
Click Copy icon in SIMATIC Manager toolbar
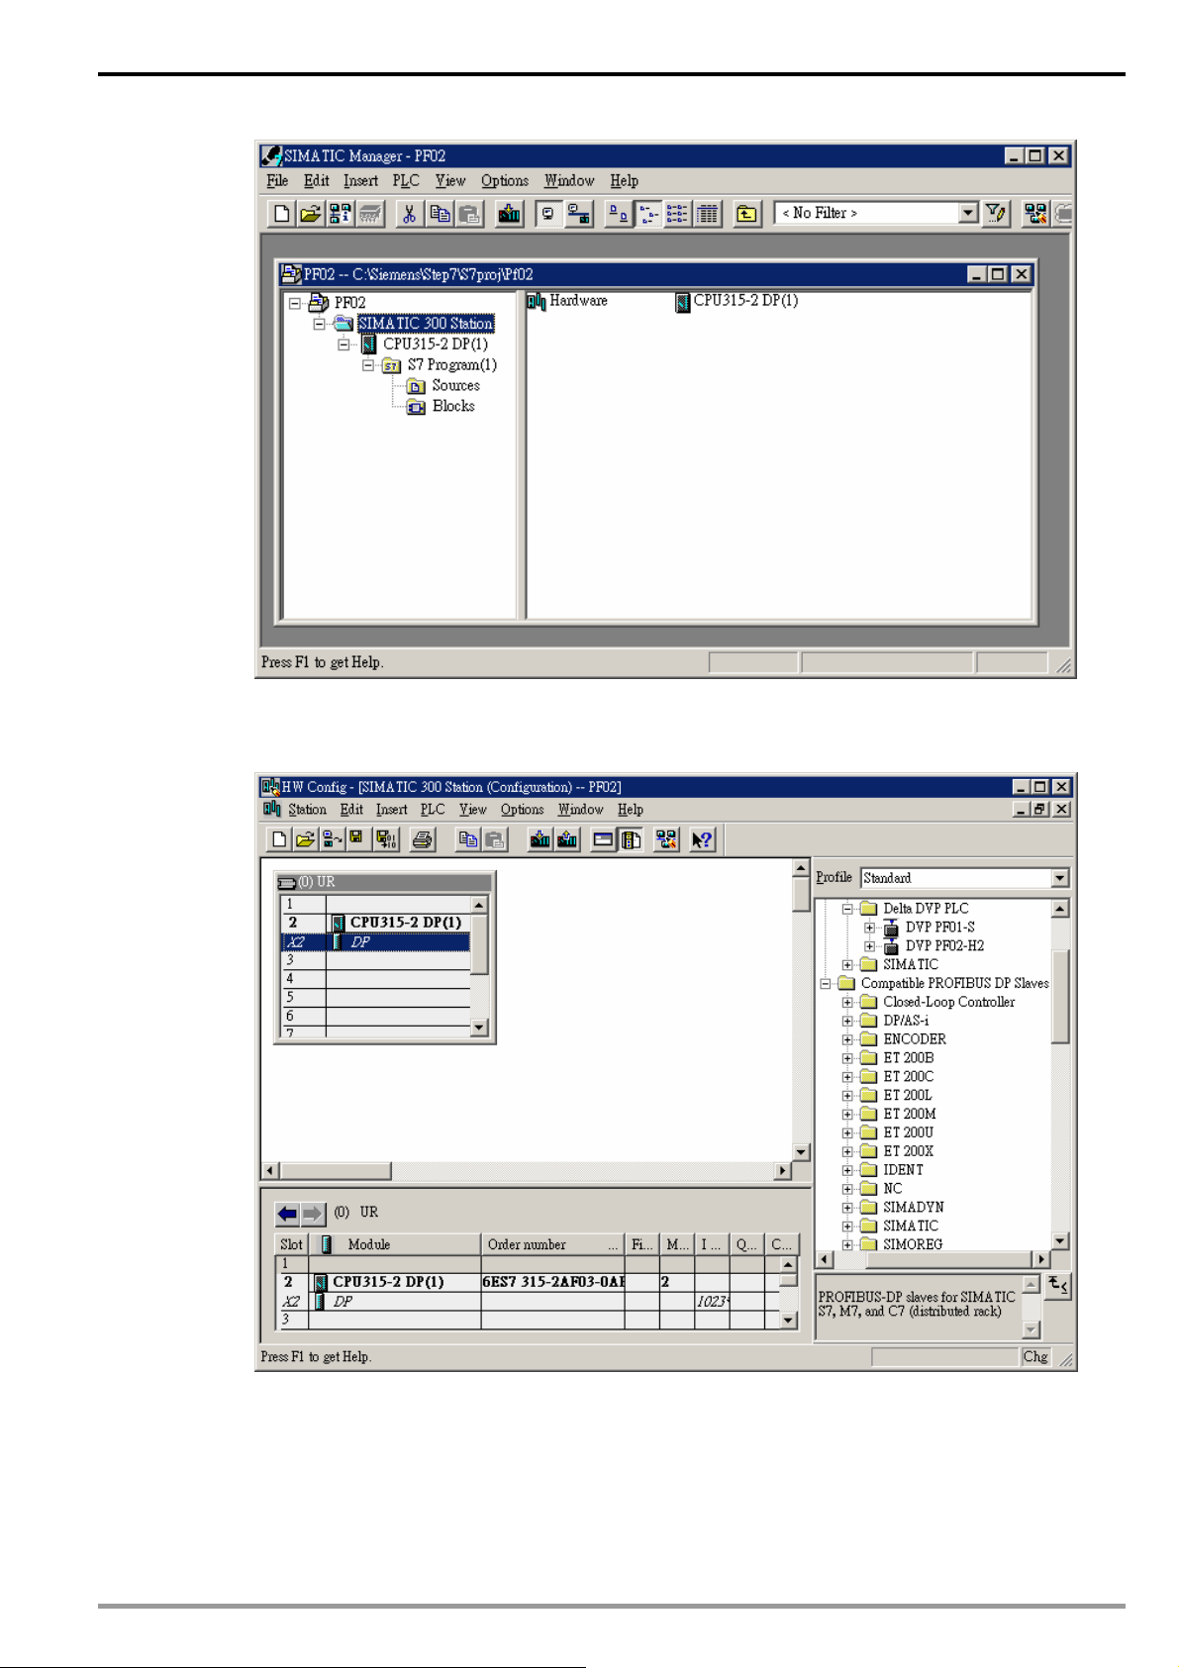(440, 214)
